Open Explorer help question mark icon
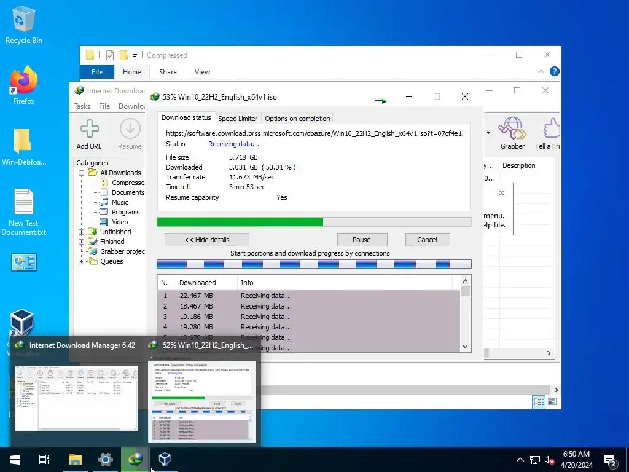 [x=555, y=71]
